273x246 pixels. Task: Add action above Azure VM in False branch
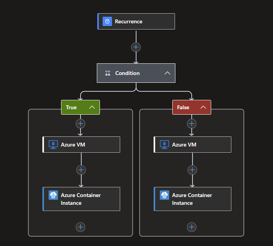(x=192, y=124)
